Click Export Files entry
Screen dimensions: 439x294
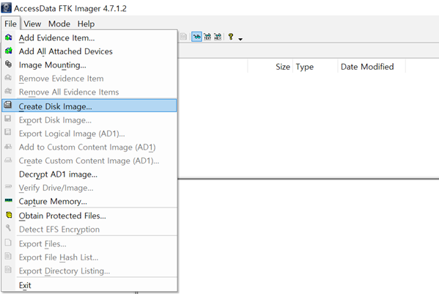pyautogui.click(x=89, y=244)
